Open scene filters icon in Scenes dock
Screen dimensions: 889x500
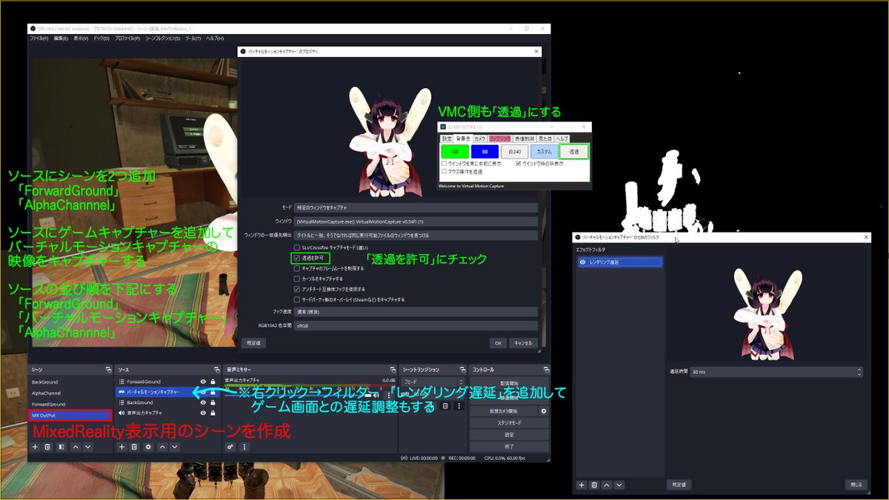(61, 447)
